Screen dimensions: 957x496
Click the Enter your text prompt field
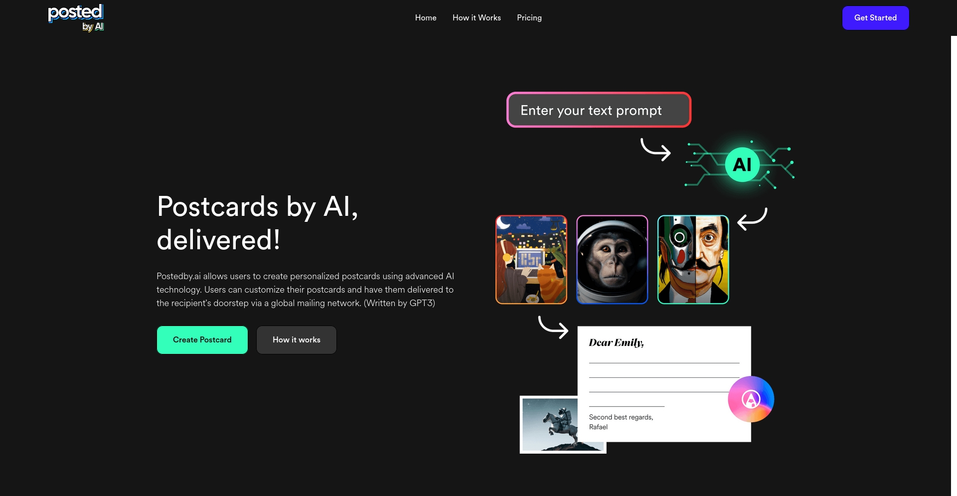[x=599, y=110]
